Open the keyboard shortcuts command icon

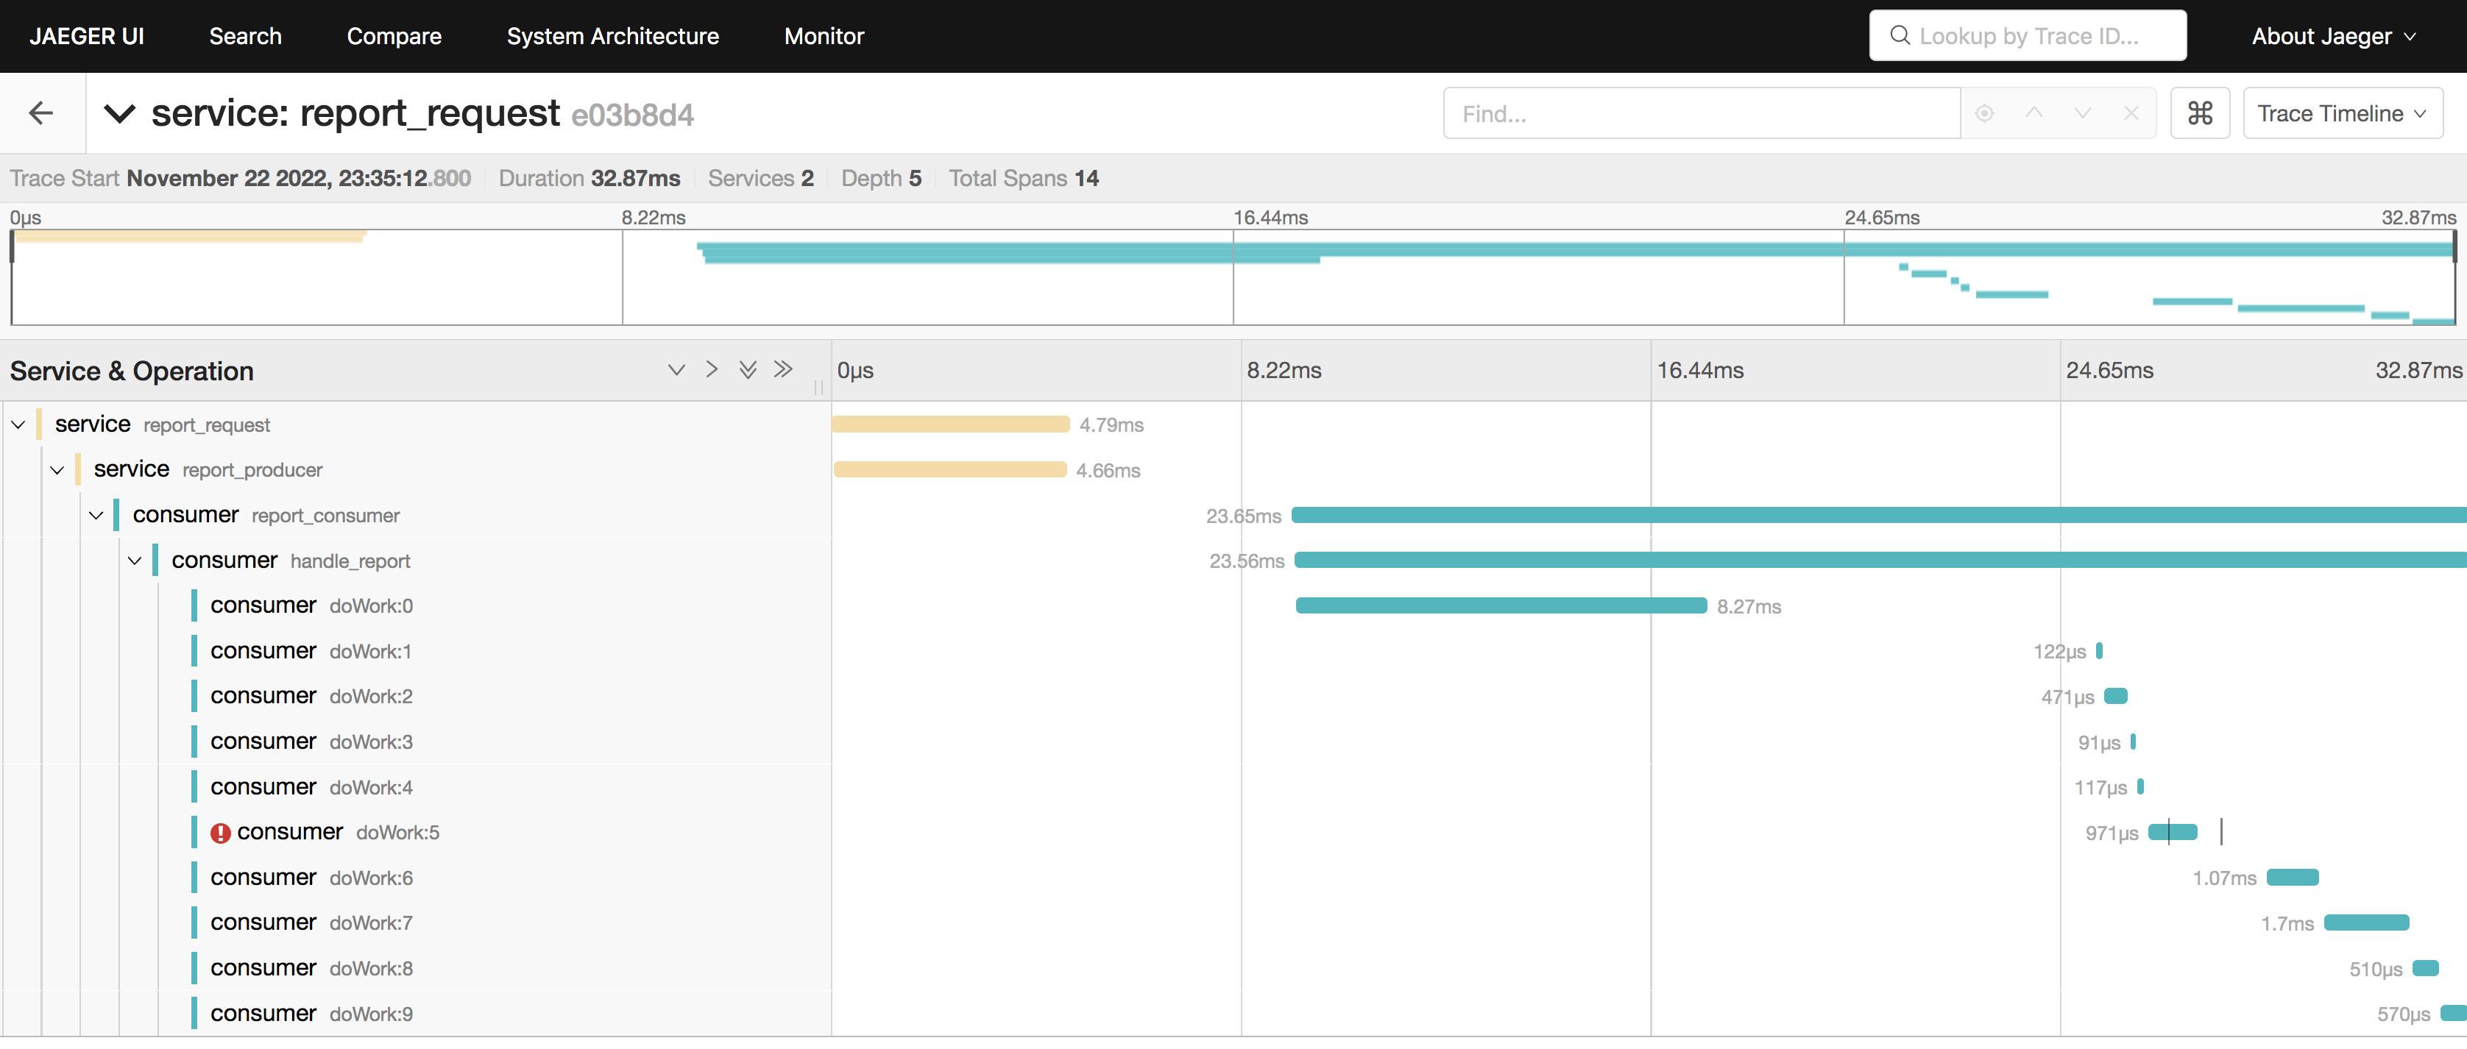[2200, 114]
